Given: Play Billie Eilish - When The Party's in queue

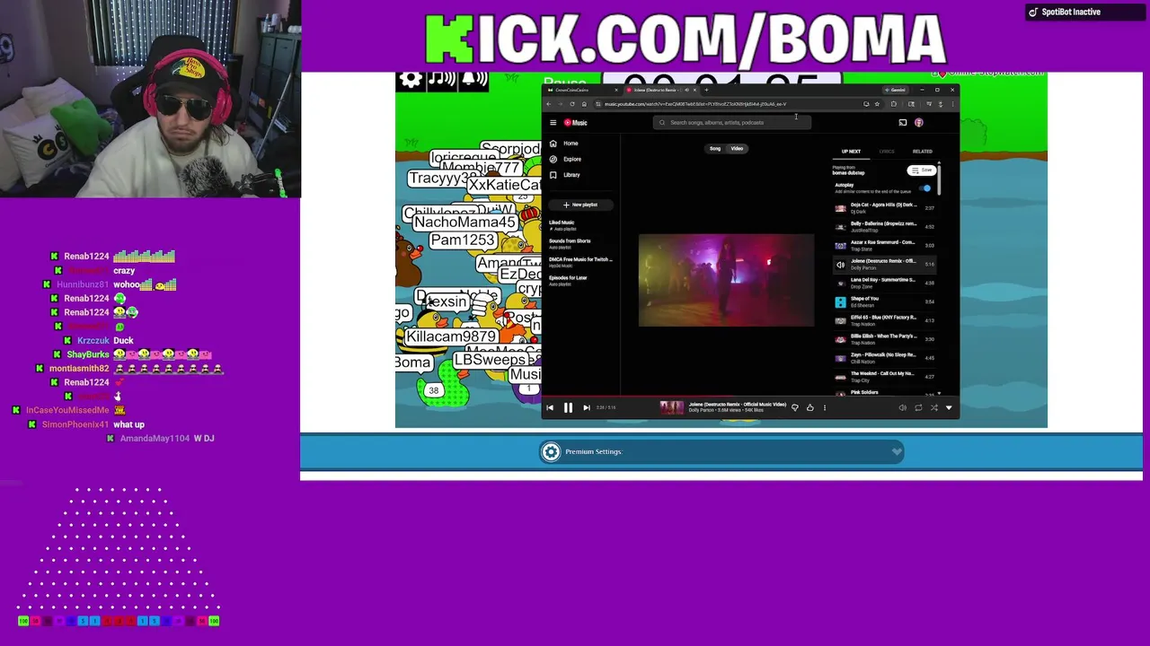Looking at the screenshot, I should pyautogui.click(x=884, y=340).
